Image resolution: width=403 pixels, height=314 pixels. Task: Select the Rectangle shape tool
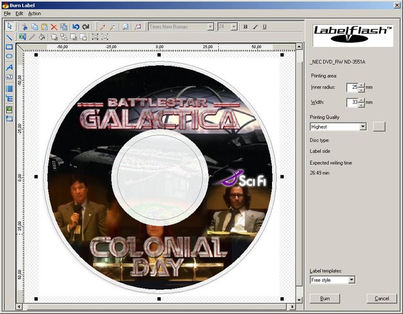(9, 47)
